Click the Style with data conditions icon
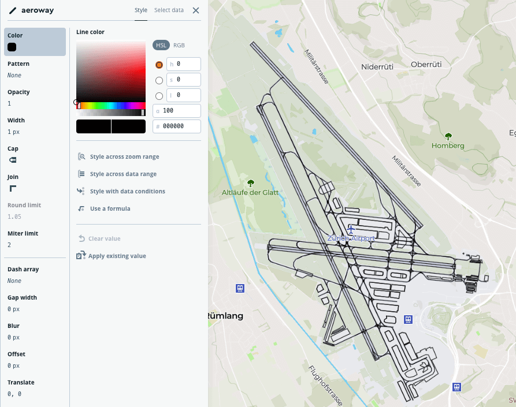 pos(81,191)
